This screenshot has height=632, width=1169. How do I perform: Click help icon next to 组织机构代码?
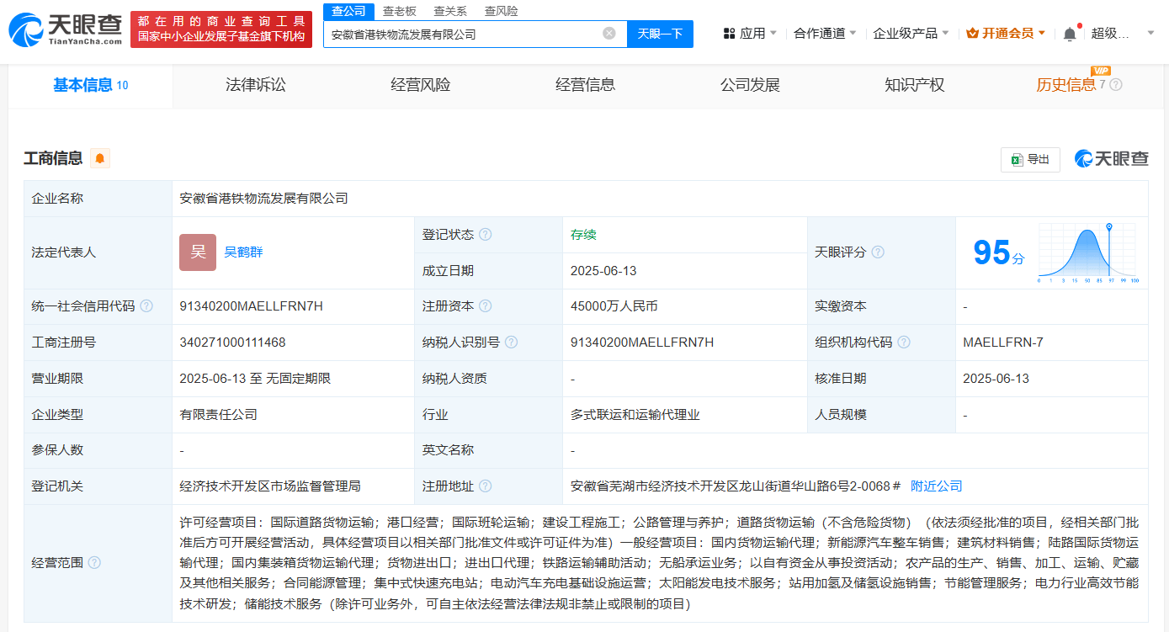pyautogui.click(x=904, y=343)
